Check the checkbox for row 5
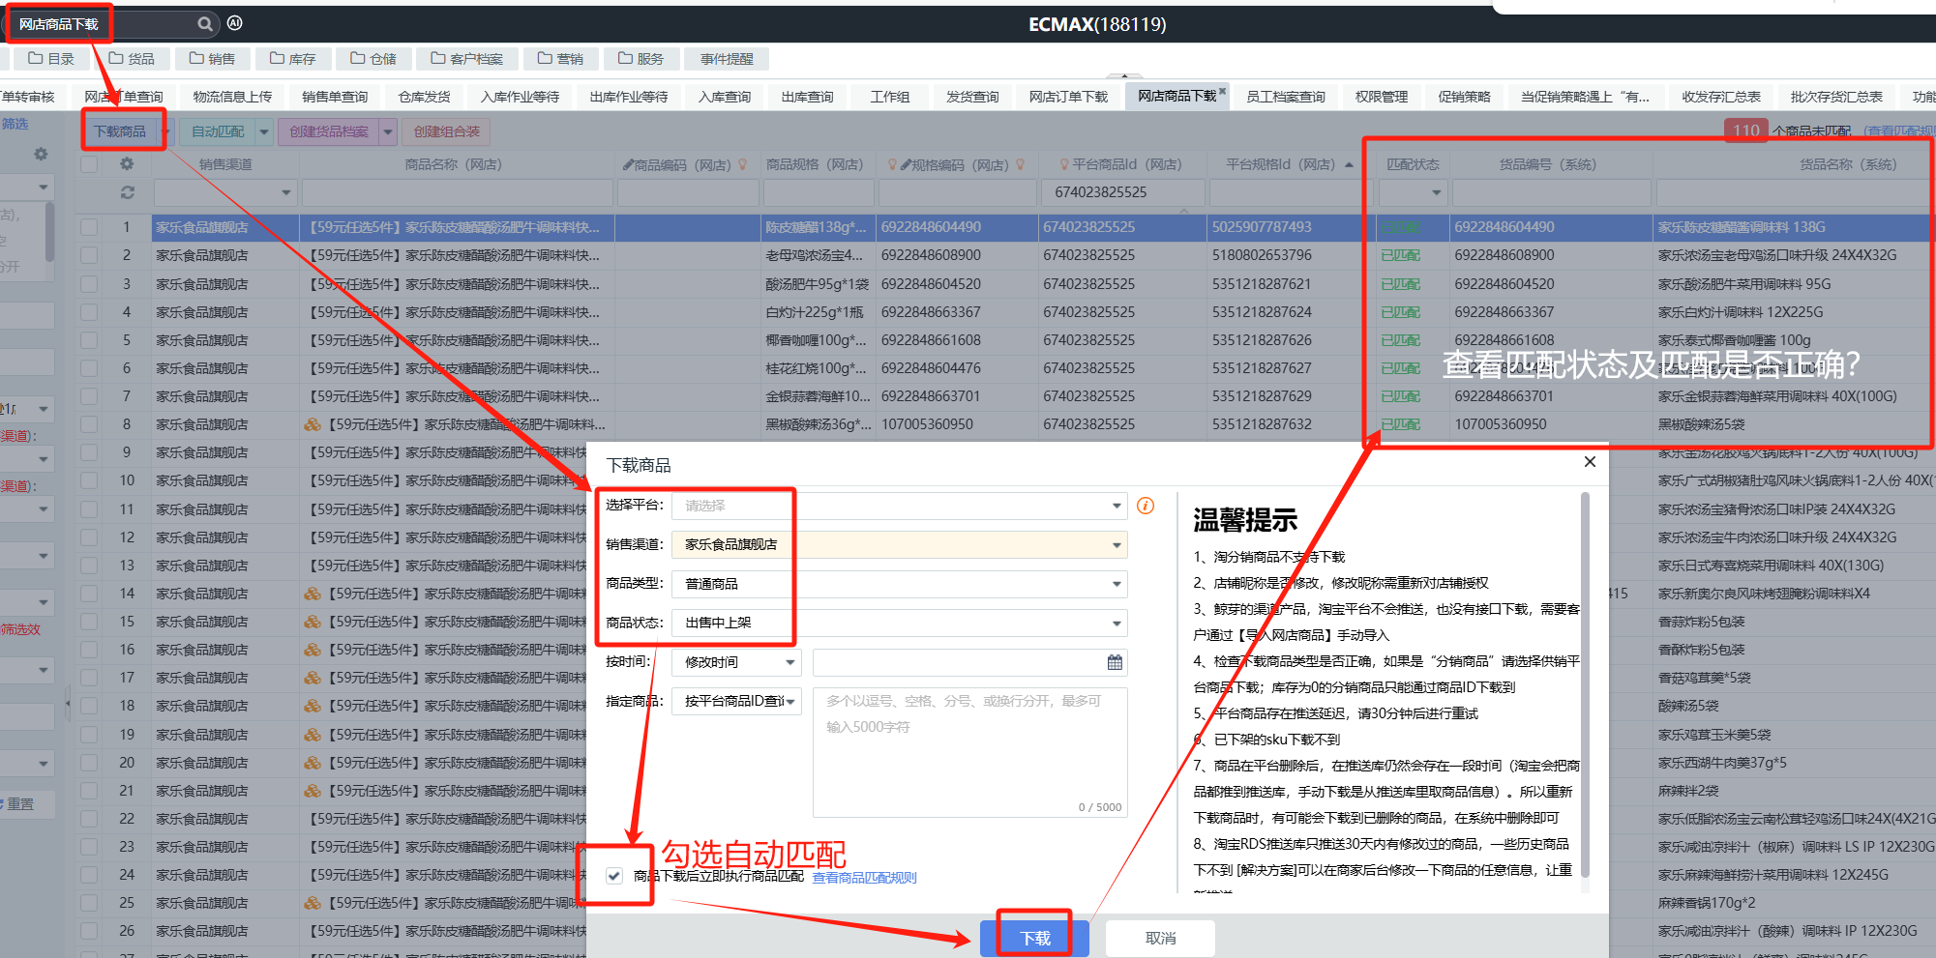 pyautogui.click(x=89, y=340)
